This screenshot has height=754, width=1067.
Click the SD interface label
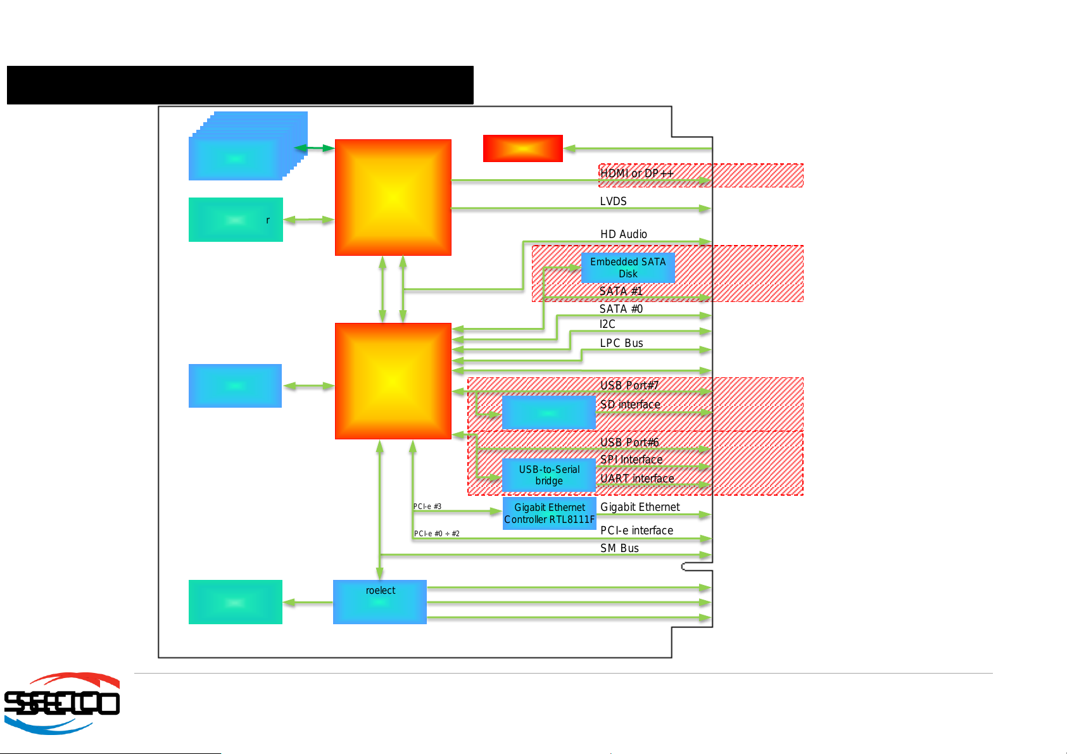[x=630, y=405]
